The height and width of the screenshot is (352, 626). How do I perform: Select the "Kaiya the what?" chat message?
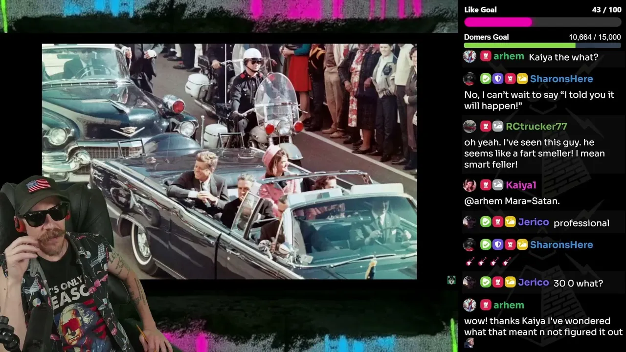click(x=563, y=57)
